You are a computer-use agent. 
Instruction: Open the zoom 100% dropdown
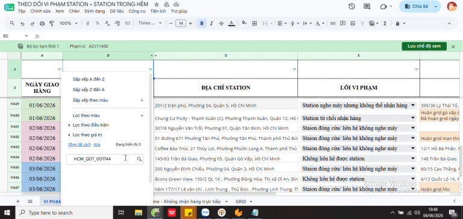69,24
